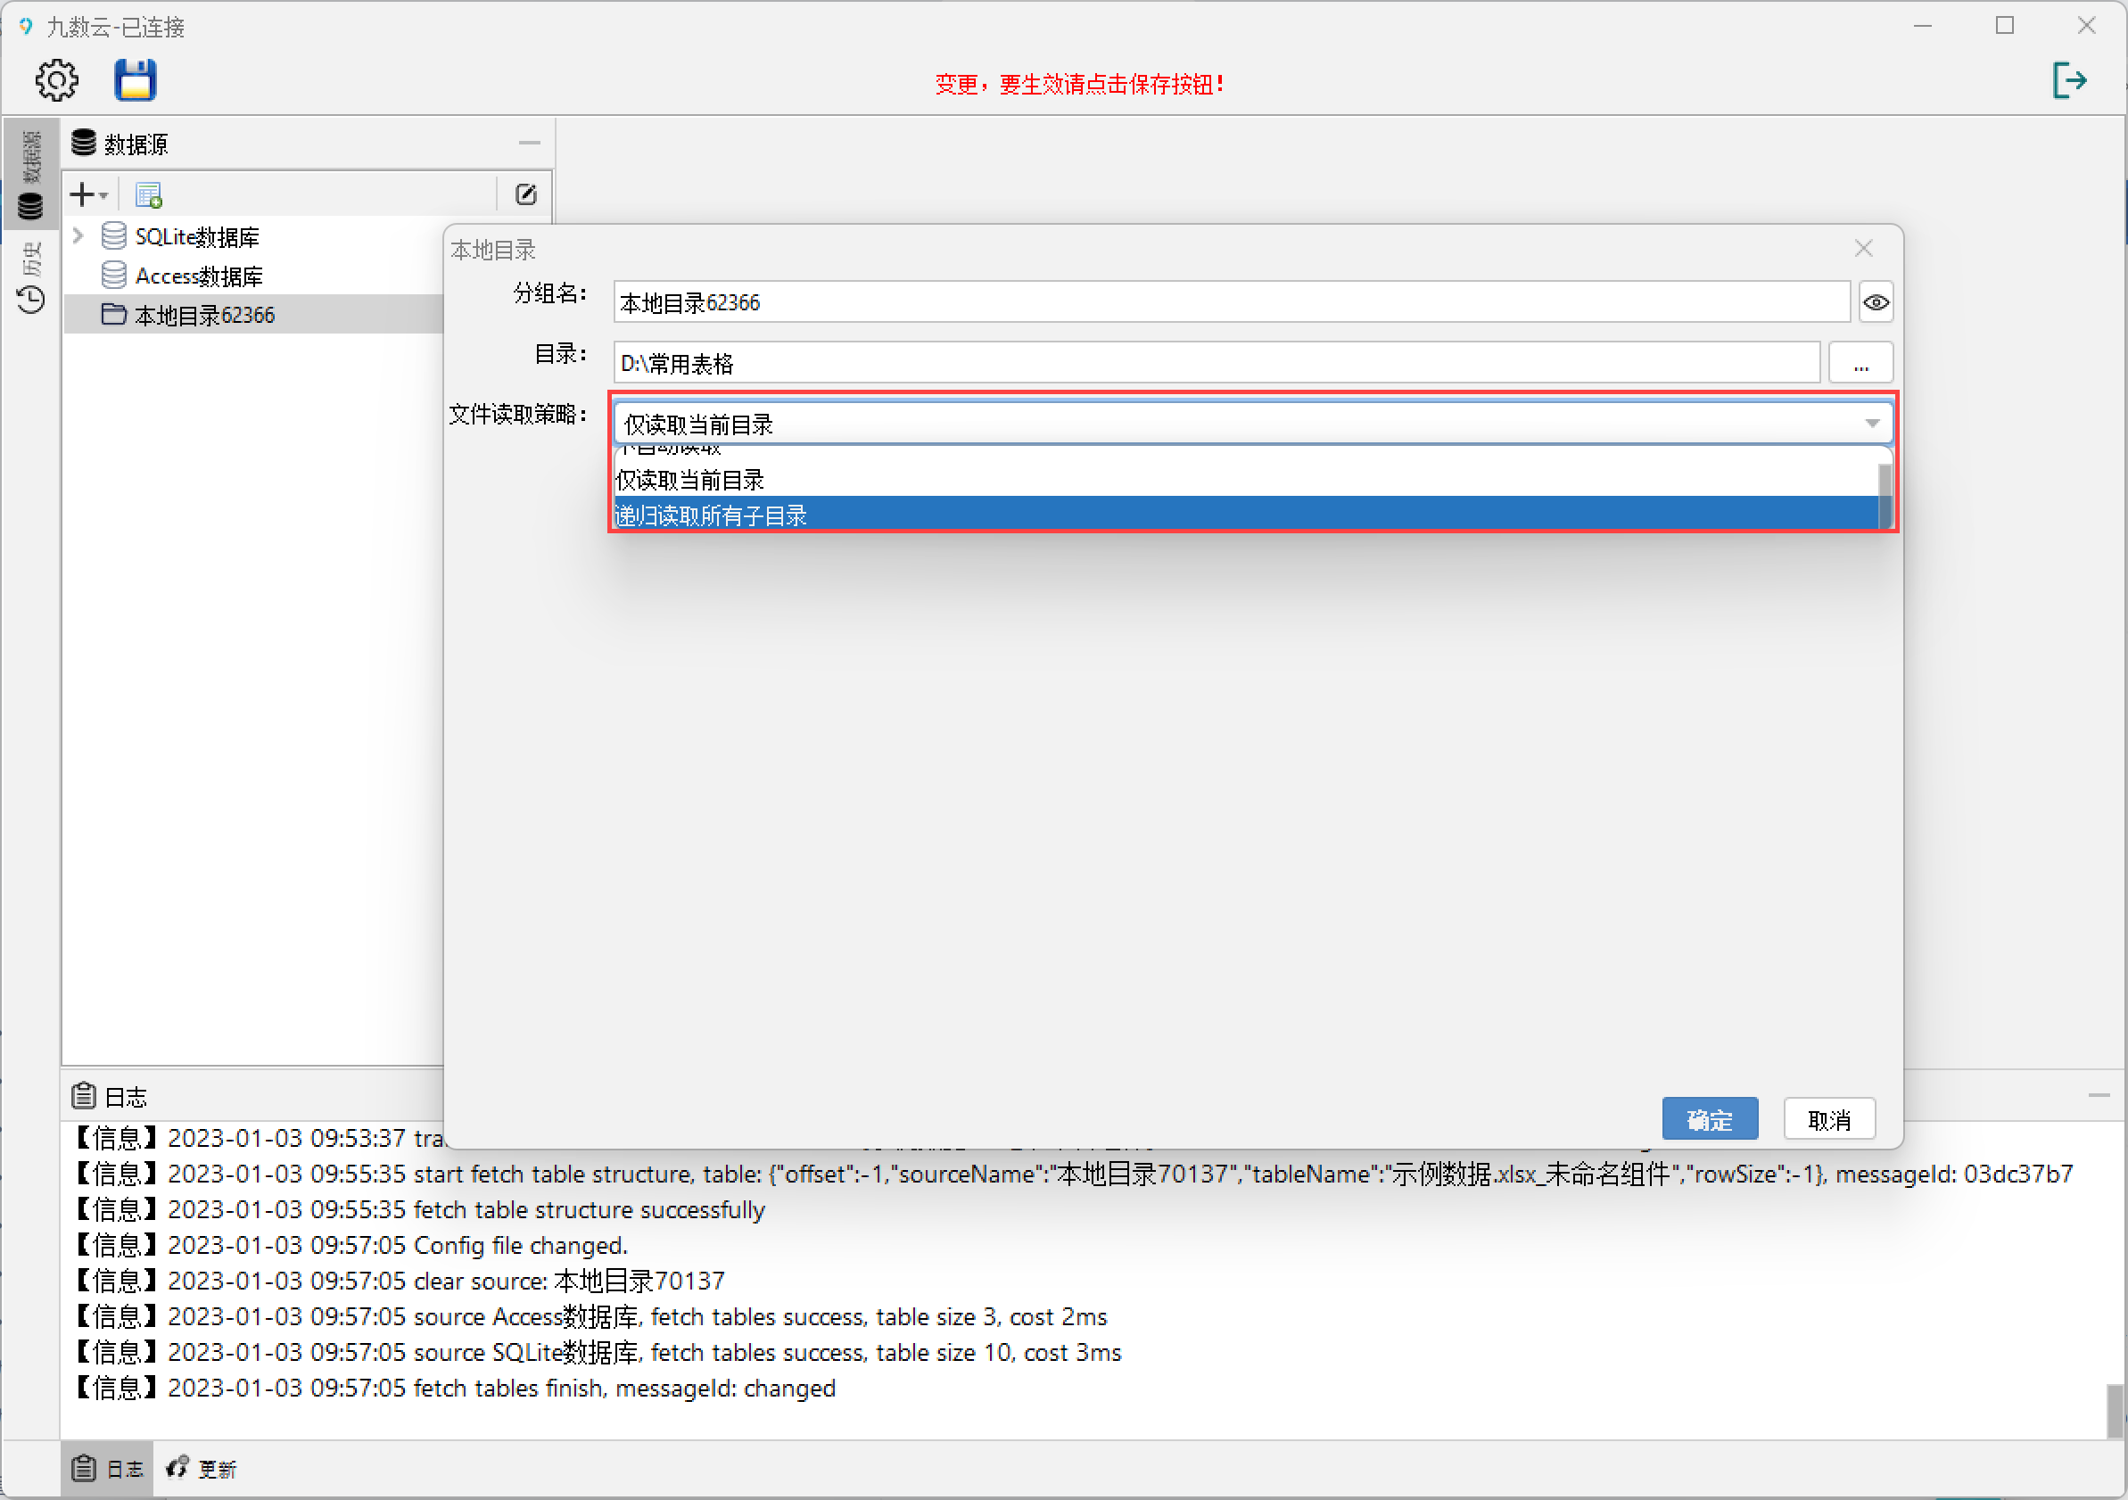The width and height of the screenshot is (2128, 1500).
Task: Select Access数据库 in the tree
Action: [x=198, y=276]
